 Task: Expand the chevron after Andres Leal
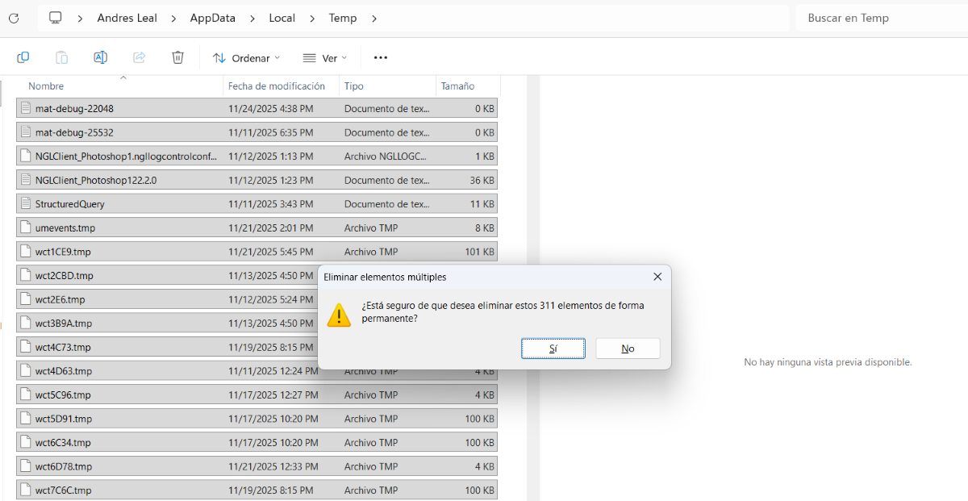tap(173, 18)
